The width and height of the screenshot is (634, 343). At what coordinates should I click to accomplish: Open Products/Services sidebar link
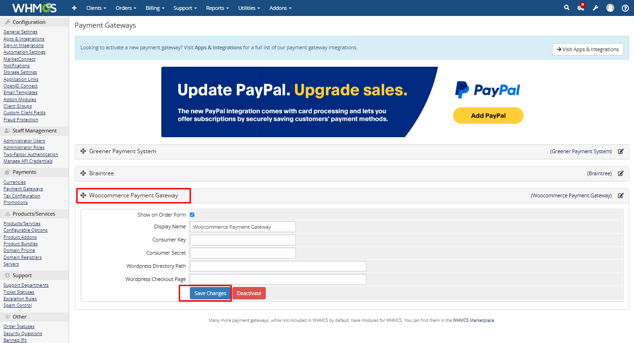[x=22, y=224]
